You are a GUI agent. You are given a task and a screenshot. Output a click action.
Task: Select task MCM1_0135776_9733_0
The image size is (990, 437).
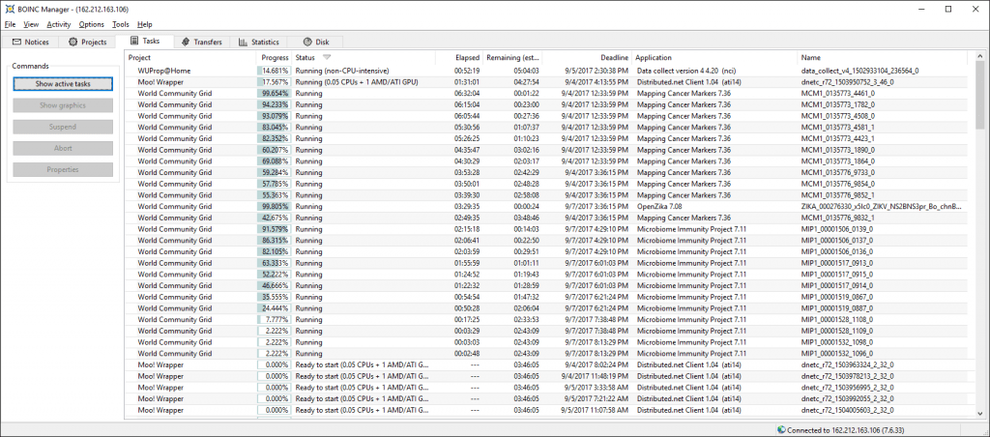coord(545,172)
